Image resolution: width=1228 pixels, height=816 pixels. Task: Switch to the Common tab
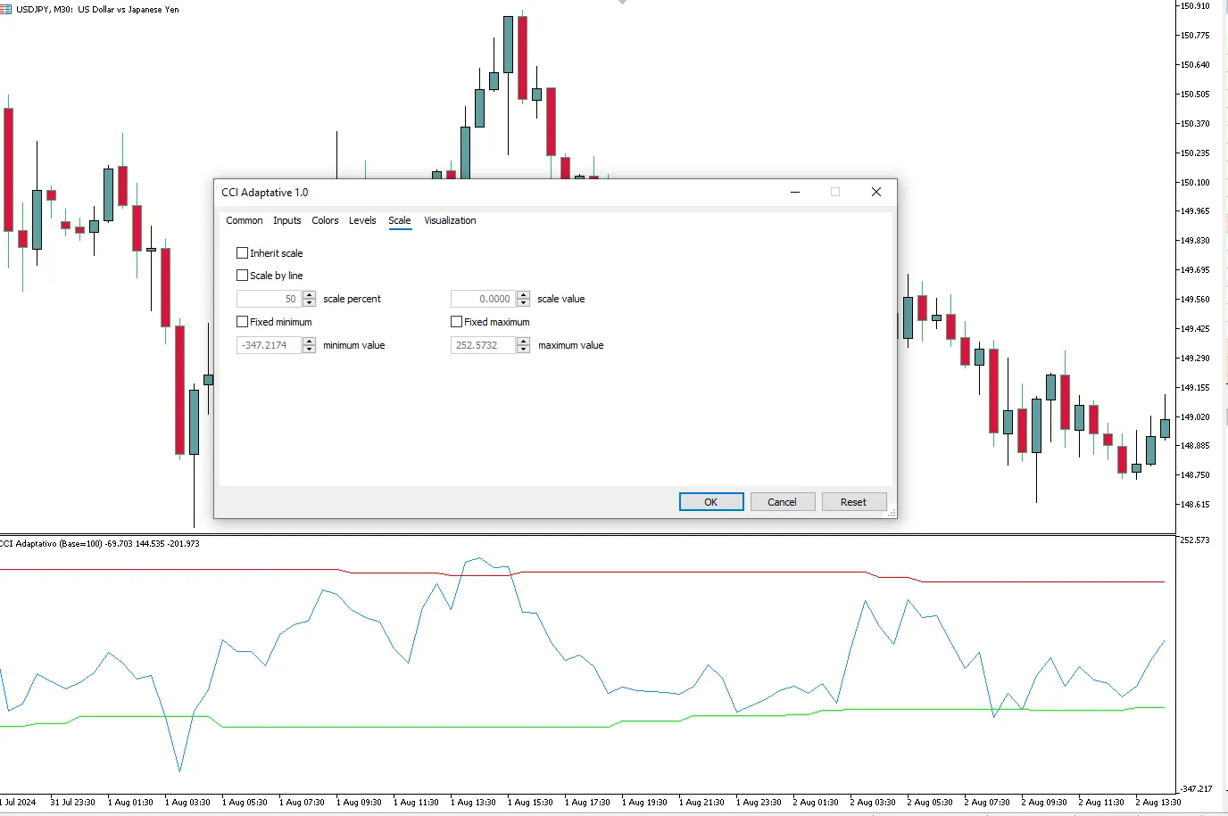pyautogui.click(x=244, y=220)
